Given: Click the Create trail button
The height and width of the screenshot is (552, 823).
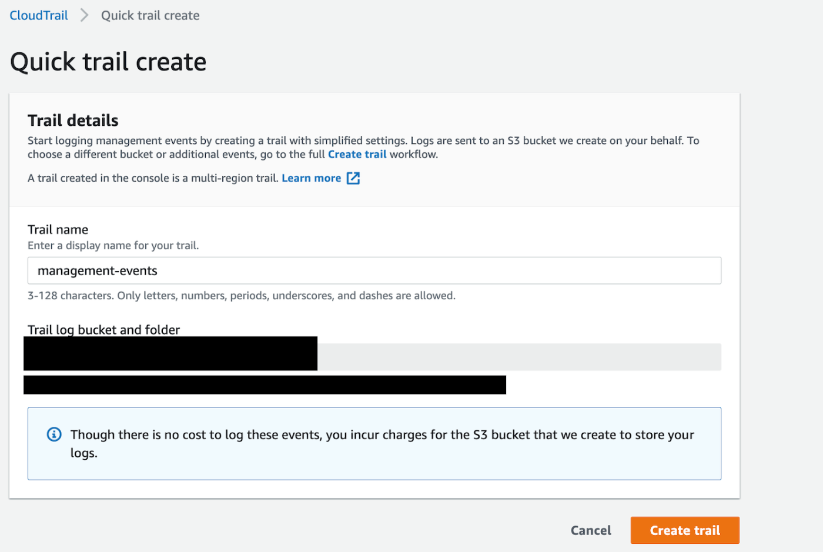Looking at the screenshot, I should pyautogui.click(x=685, y=530).
